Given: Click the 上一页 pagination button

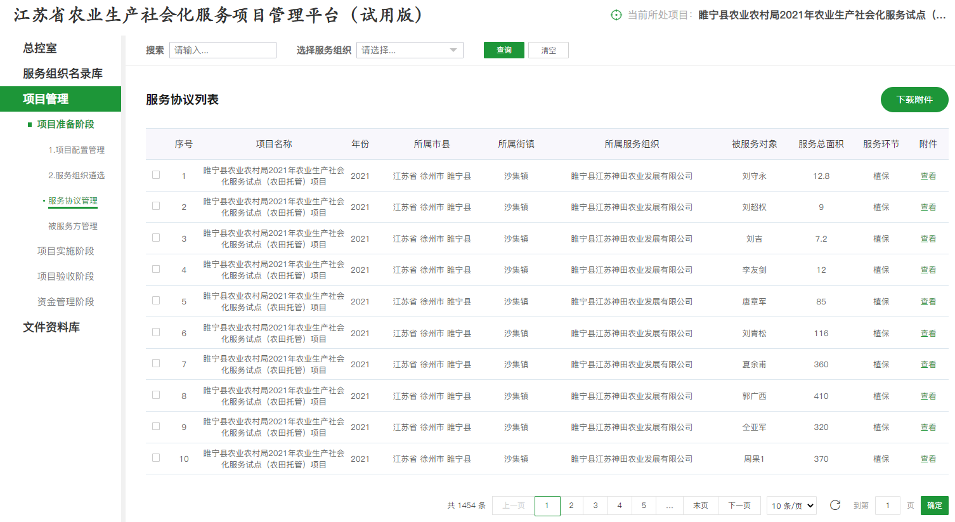Looking at the screenshot, I should [514, 506].
